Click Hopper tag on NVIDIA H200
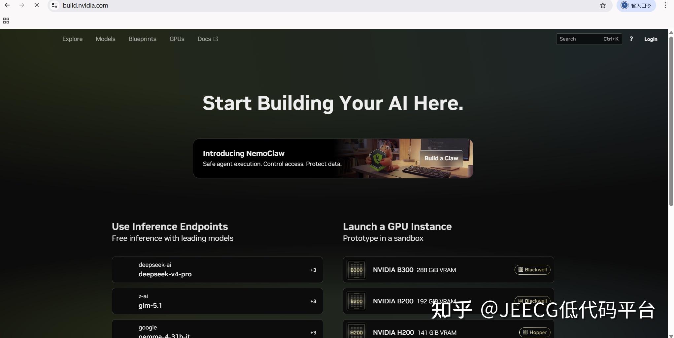The image size is (674, 338). coord(535,332)
